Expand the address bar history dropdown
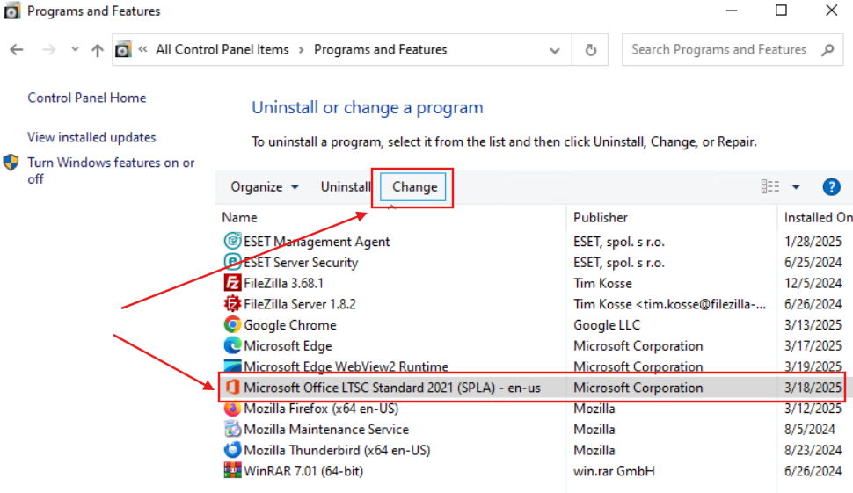This screenshot has width=853, height=493. pyautogui.click(x=554, y=51)
